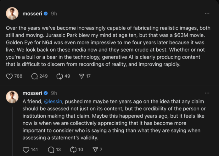Click the verified badge on first post

46,14
